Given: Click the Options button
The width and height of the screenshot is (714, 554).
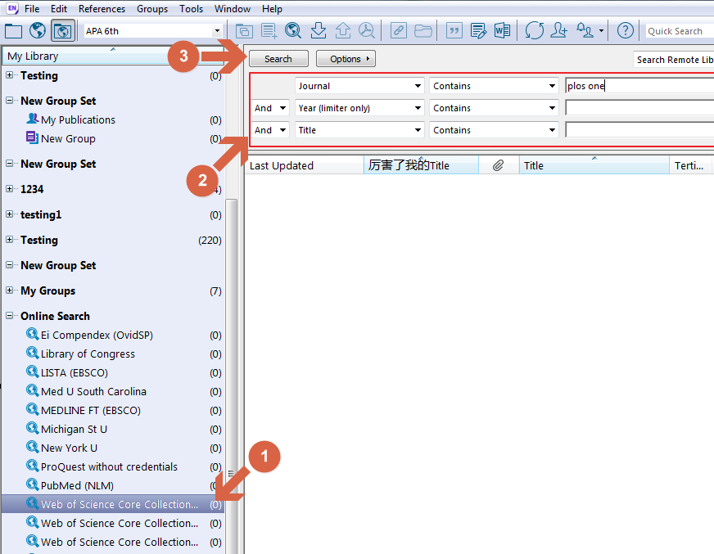Looking at the screenshot, I should [x=346, y=59].
